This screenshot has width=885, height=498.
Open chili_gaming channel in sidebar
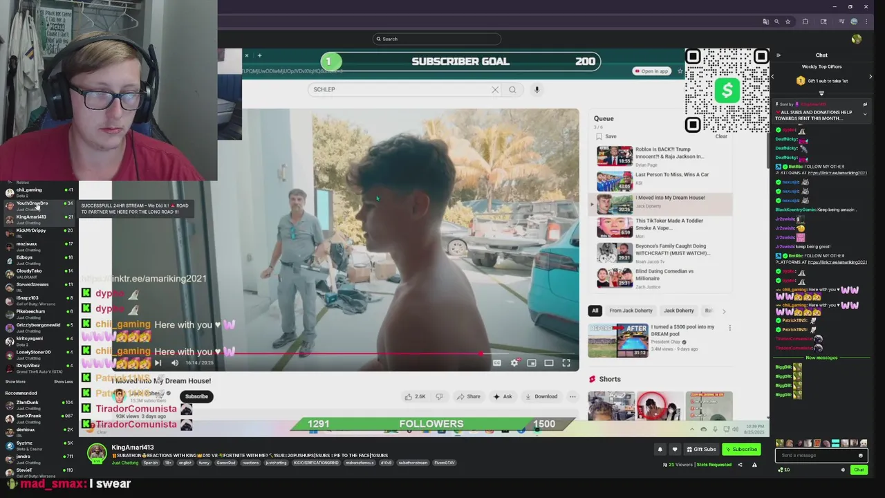[x=39, y=192]
